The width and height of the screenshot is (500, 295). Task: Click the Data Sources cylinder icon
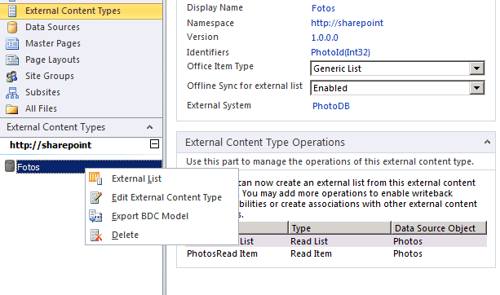[x=12, y=28]
